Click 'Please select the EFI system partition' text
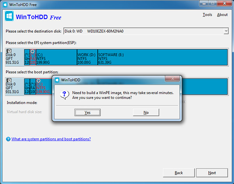This screenshot has height=184, width=234. [x=41, y=43]
